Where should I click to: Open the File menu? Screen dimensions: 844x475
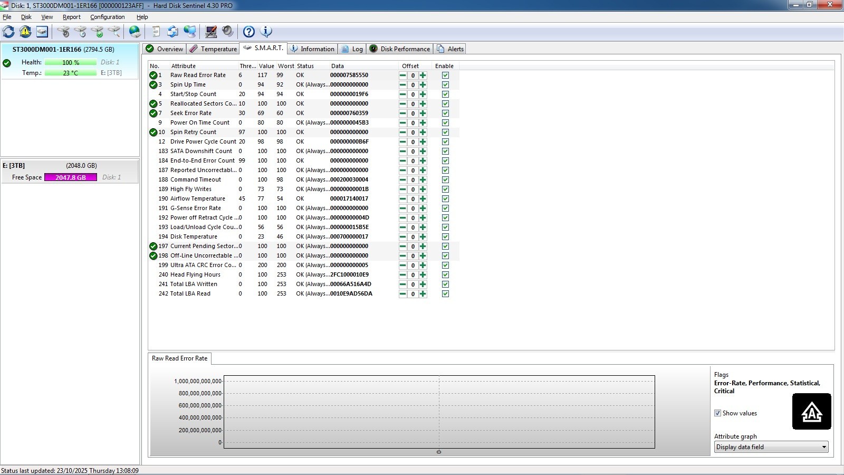click(x=7, y=17)
